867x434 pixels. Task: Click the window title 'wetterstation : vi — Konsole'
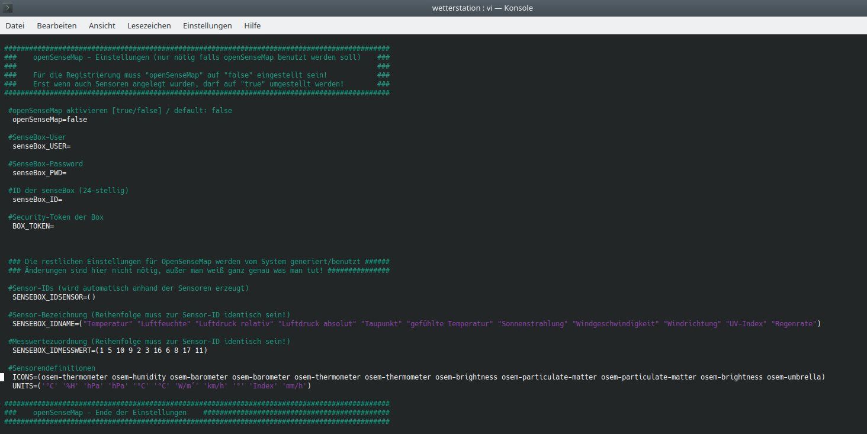pyautogui.click(x=483, y=8)
